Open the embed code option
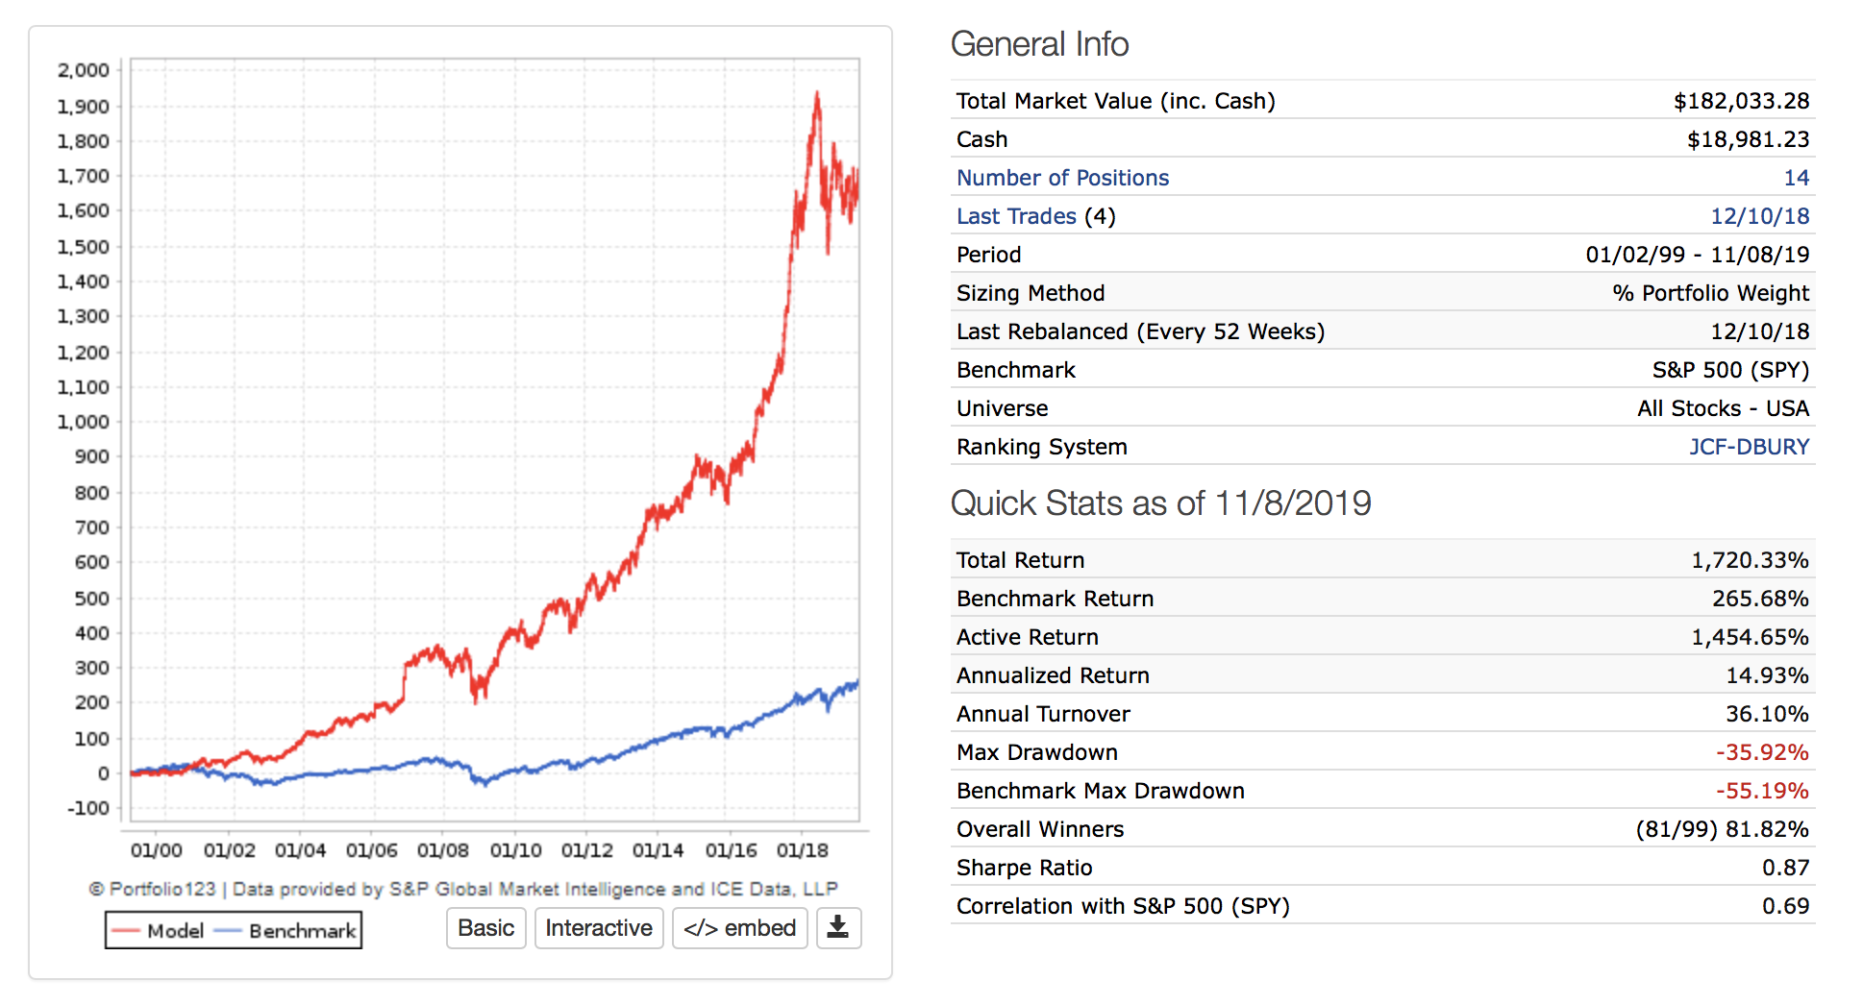The height and width of the screenshot is (1005, 1863). 739,928
